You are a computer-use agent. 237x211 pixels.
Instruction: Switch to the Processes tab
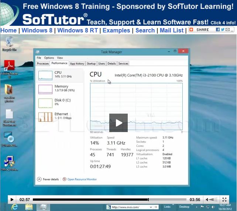point(43,63)
